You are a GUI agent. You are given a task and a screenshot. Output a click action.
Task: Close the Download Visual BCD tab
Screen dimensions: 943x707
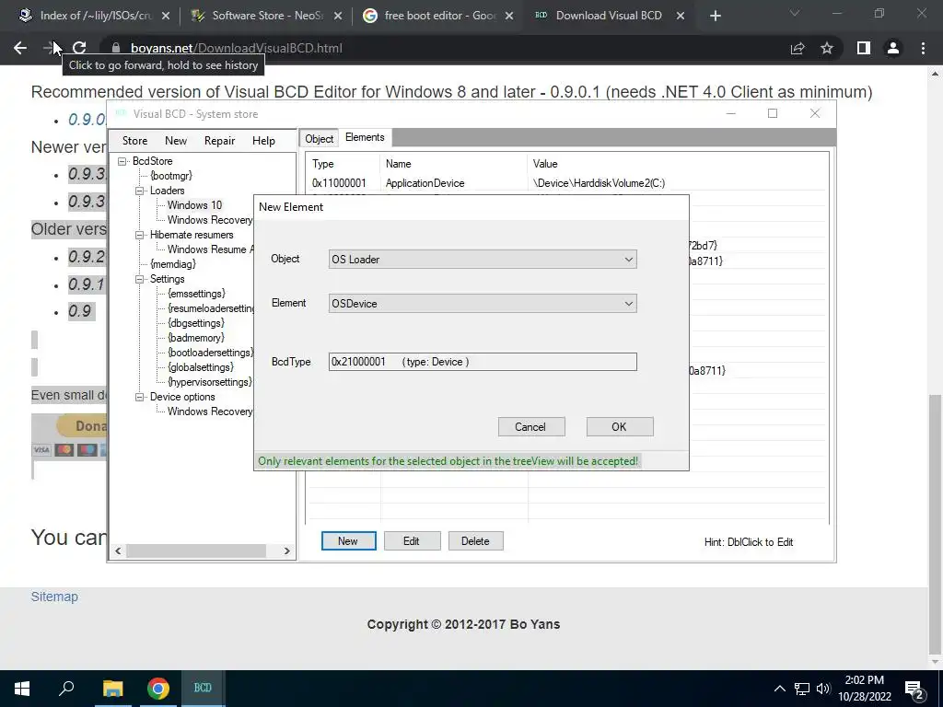tap(681, 16)
